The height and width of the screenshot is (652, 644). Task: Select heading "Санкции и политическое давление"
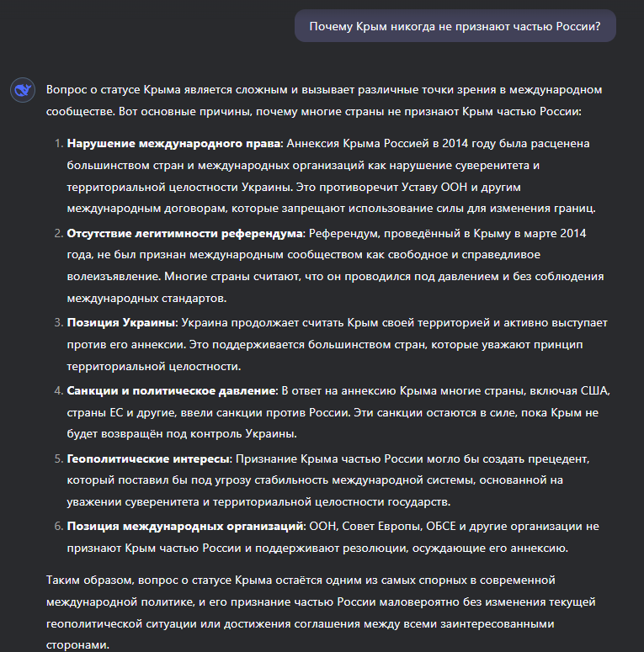point(172,390)
